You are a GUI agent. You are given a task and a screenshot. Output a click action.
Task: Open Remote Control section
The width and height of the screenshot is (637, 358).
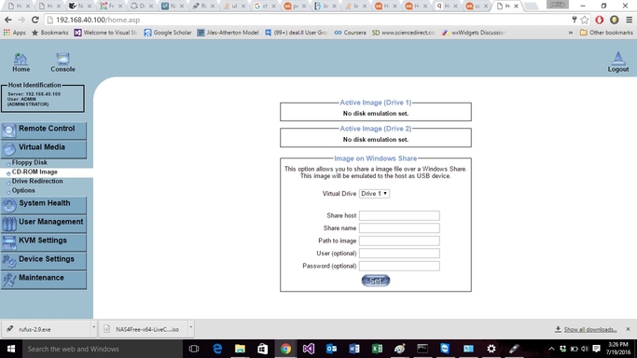[44, 131]
